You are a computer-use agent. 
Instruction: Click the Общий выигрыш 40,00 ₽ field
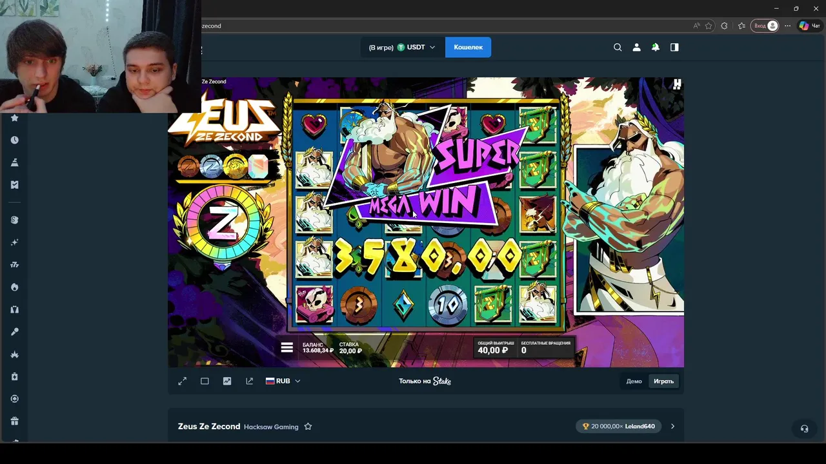click(x=496, y=347)
